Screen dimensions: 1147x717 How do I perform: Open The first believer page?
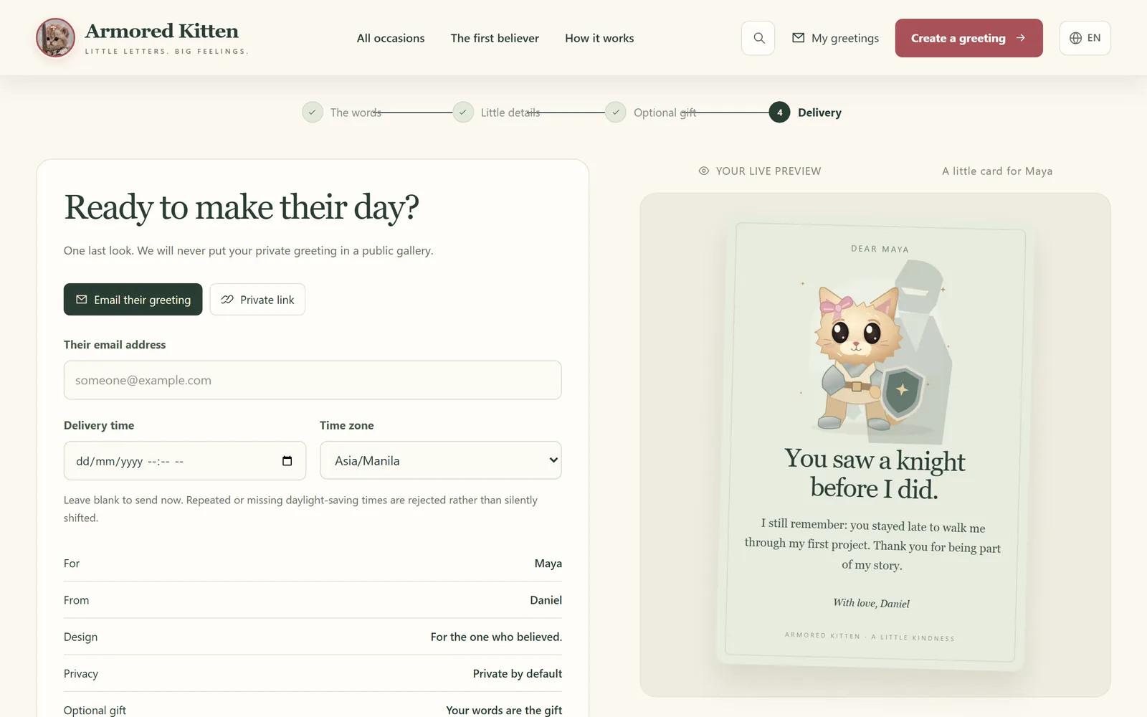pos(495,38)
